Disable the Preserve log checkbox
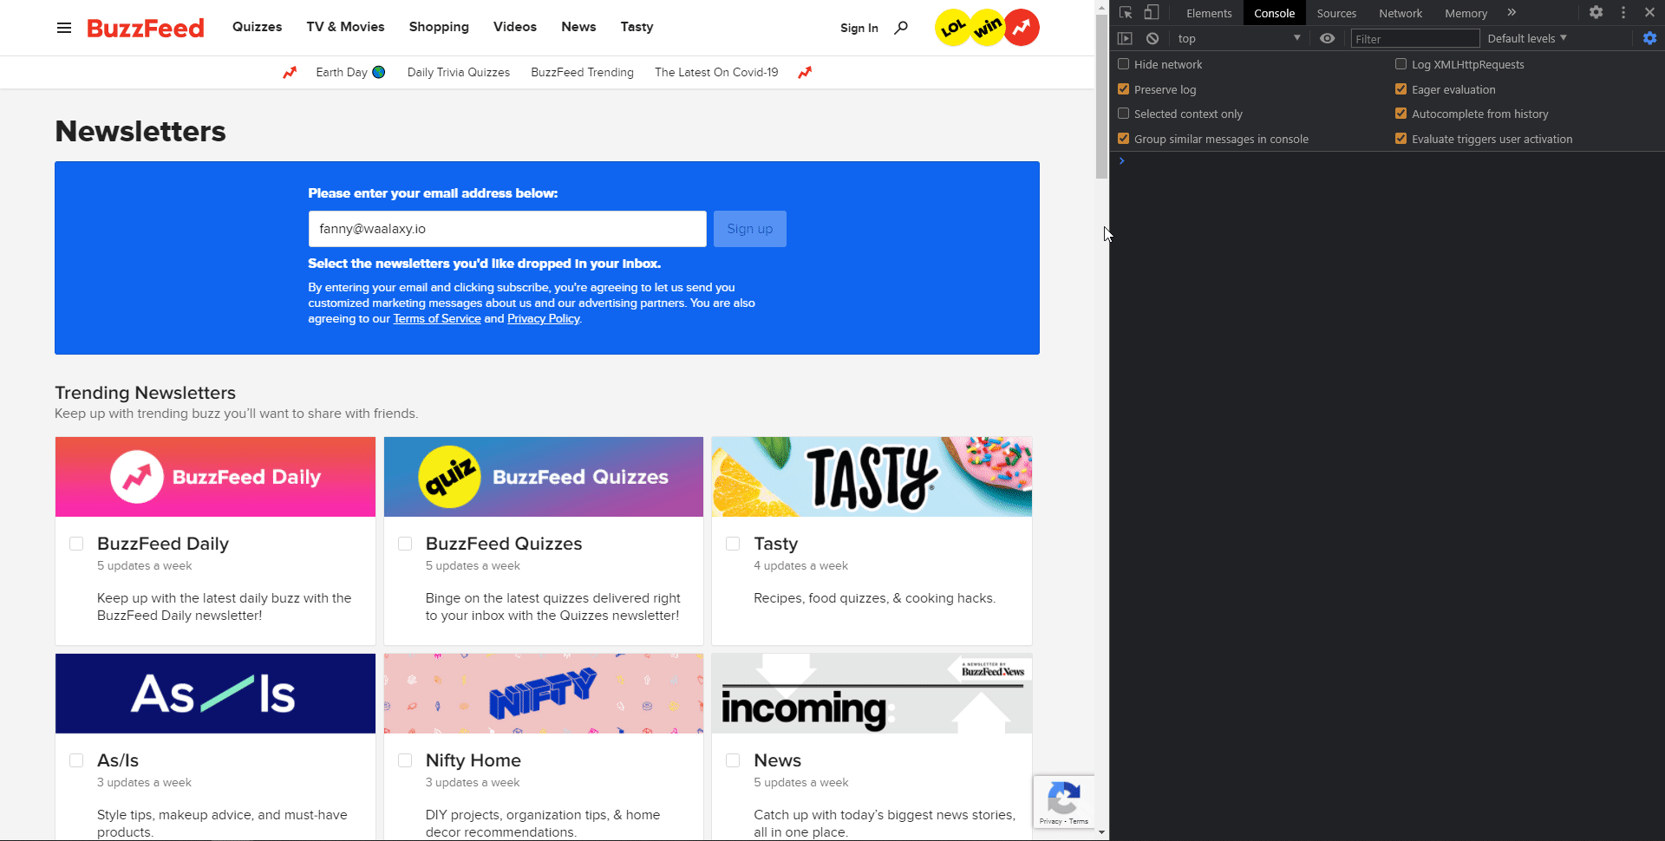The height and width of the screenshot is (841, 1665). (1124, 89)
